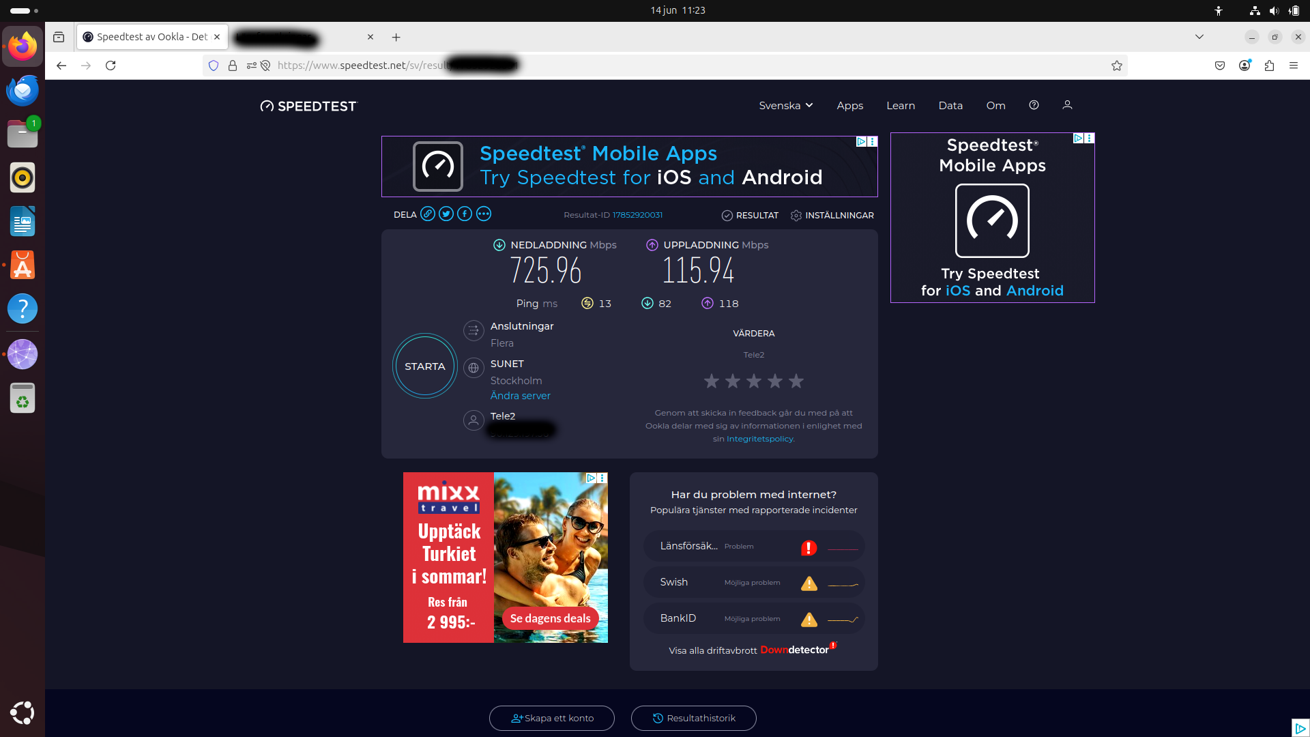Viewport: 1310px width, 737px height.
Task: Open Ubuntu Help from dock
Action: 23,308
